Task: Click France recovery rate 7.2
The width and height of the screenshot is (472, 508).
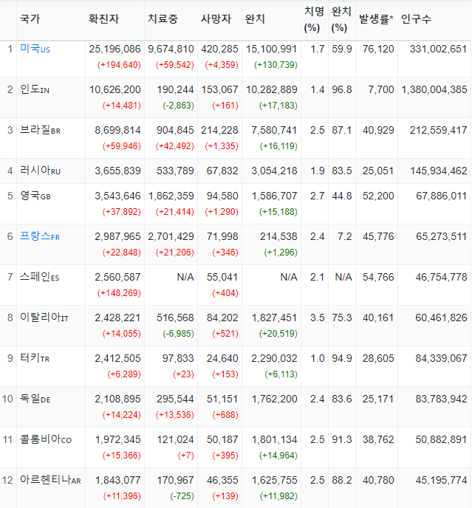Action: (x=345, y=236)
